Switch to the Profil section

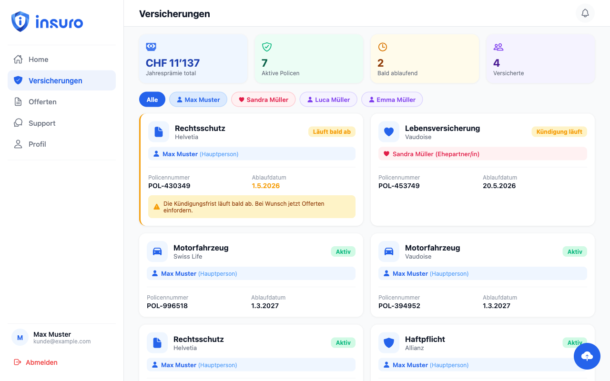pos(38,144)
